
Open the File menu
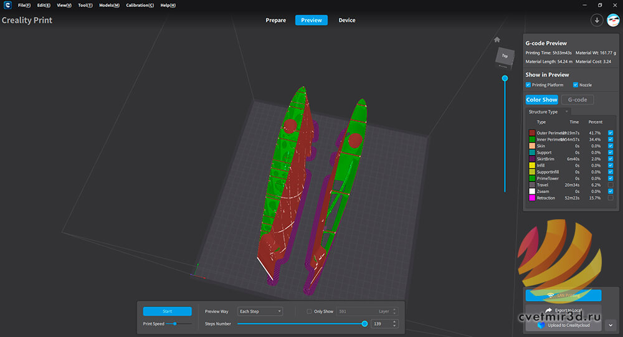24,5
